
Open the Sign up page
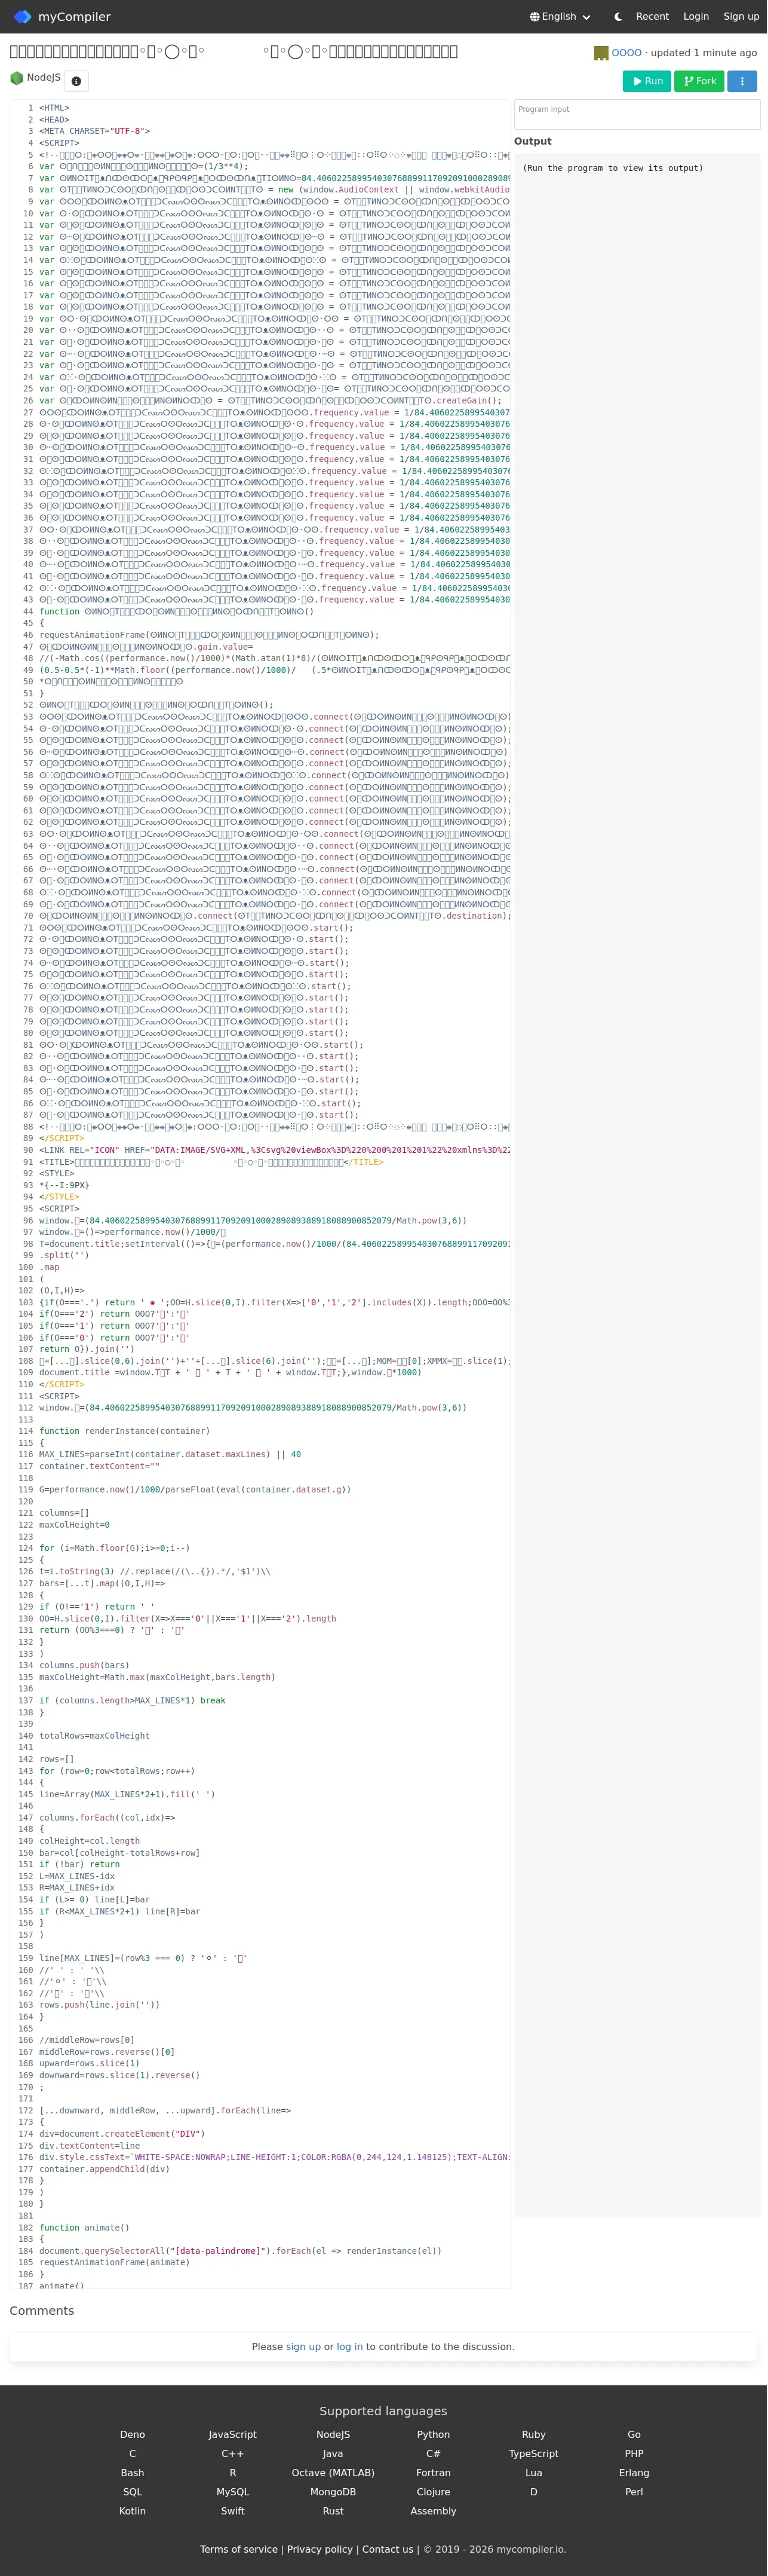coord(741,16)
